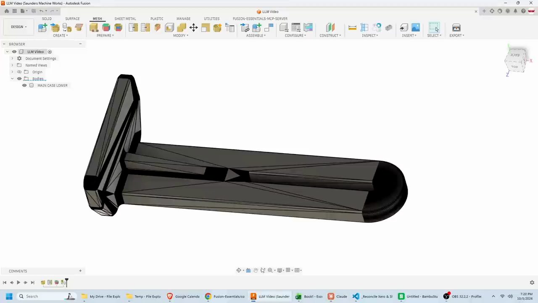The width and height of the screenshot is (538, 303).
Task: Switch to the SHEET METAL tab
Action: point(125,19)
